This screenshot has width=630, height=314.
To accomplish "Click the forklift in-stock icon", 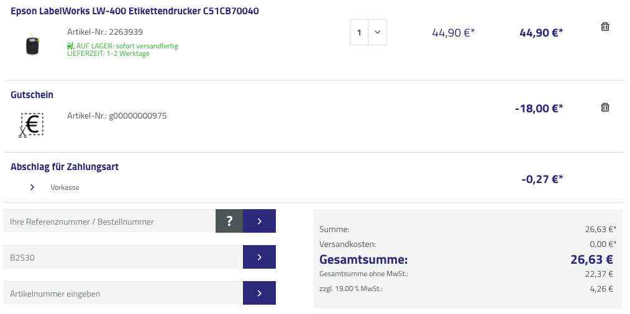I will pos(71,46).
